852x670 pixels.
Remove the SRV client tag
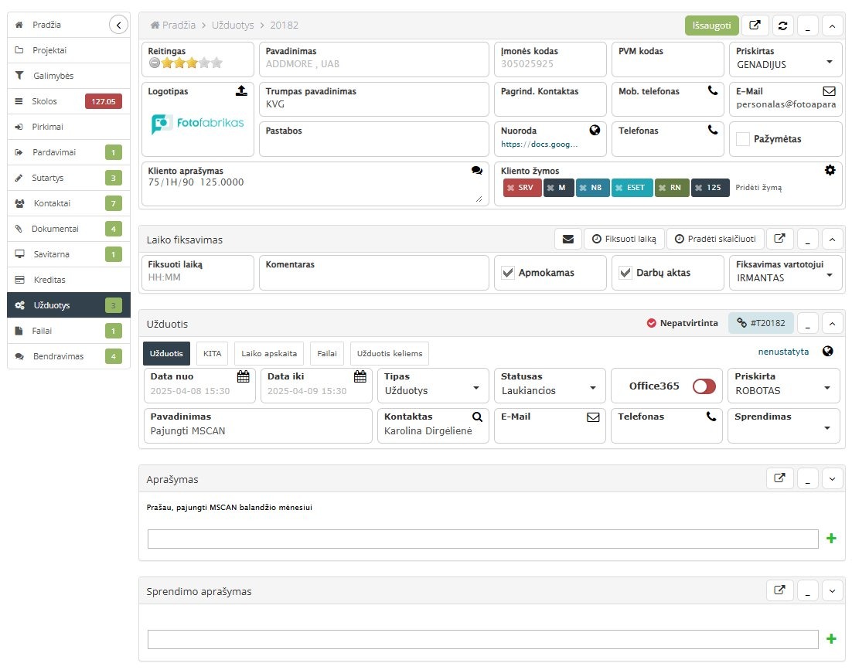pyautogui.click(x=510, y=188)
